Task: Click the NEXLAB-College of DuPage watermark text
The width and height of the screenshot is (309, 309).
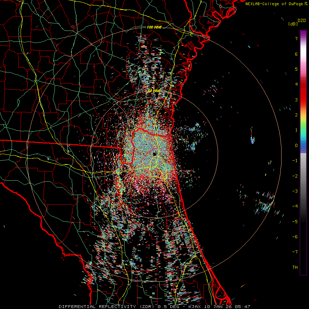Action: point(274,4)
